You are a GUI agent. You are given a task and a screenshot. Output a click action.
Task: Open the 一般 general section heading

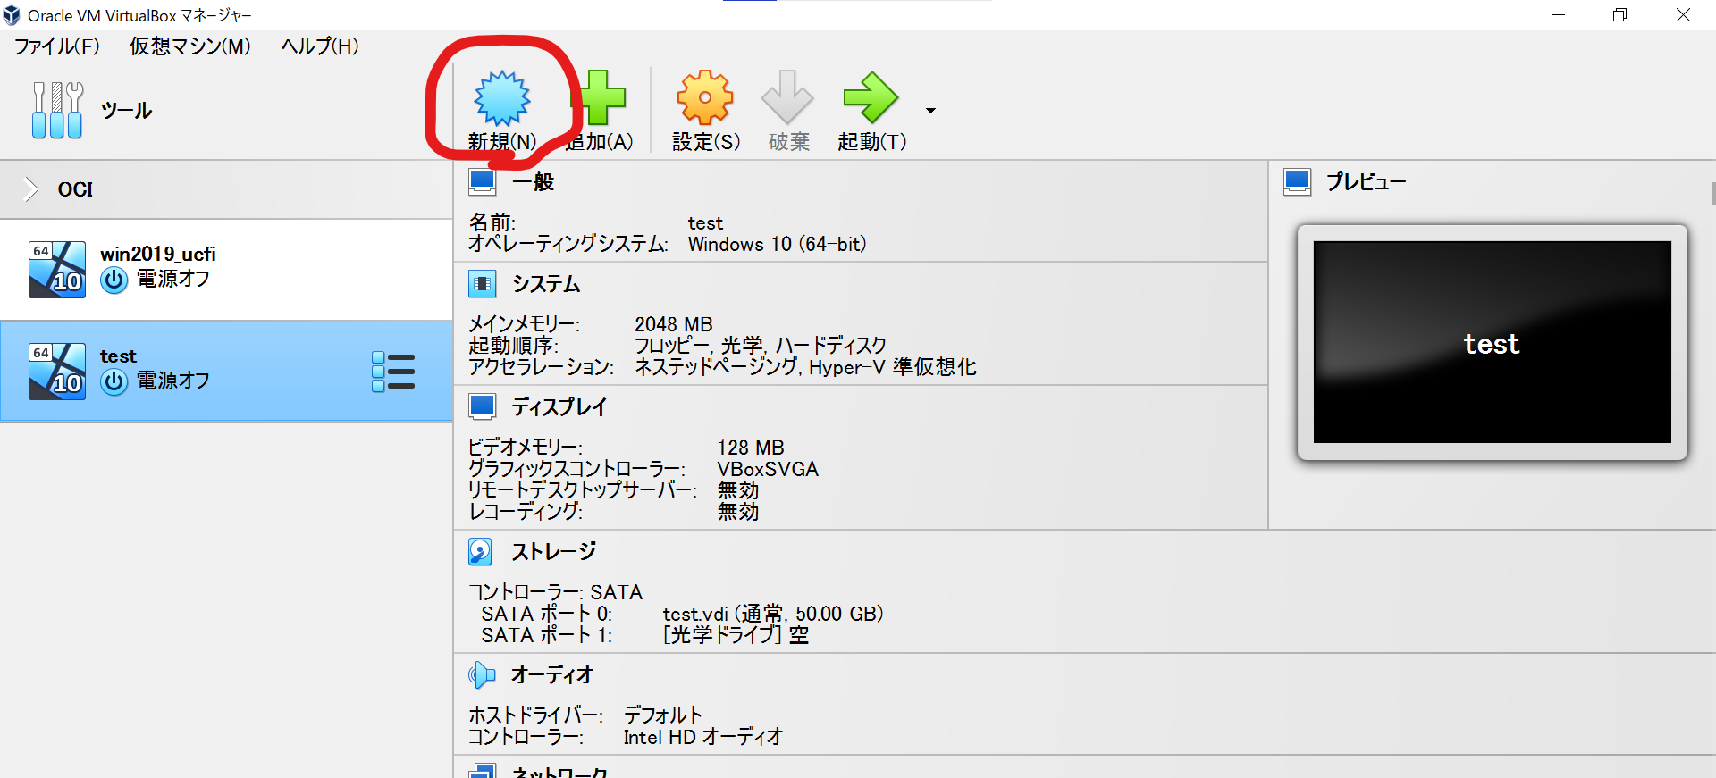click(533, 182)
